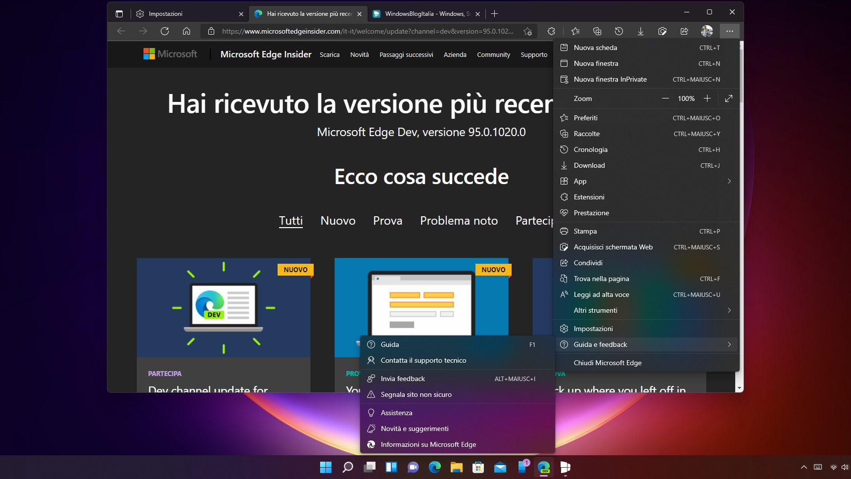851x479 pixels.
Task: Add page to favorites star icon
Action: pyautogui.click(x=528, y=31)
